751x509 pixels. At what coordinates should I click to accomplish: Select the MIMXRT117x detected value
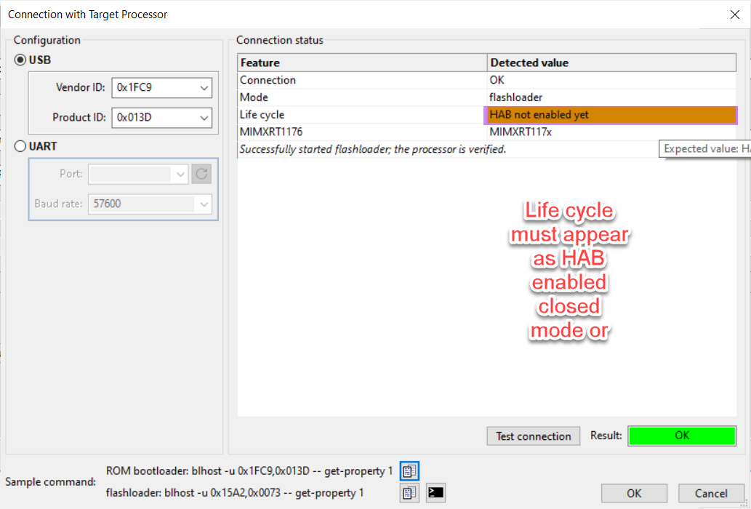tap(523, 132)
